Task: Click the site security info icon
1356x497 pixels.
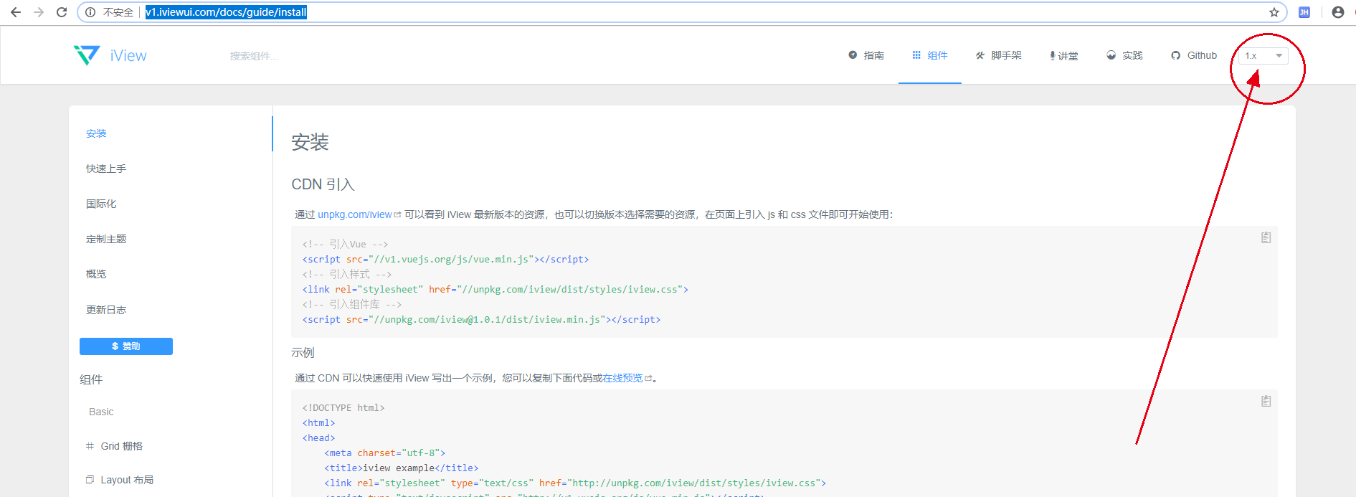Action: 90,12
